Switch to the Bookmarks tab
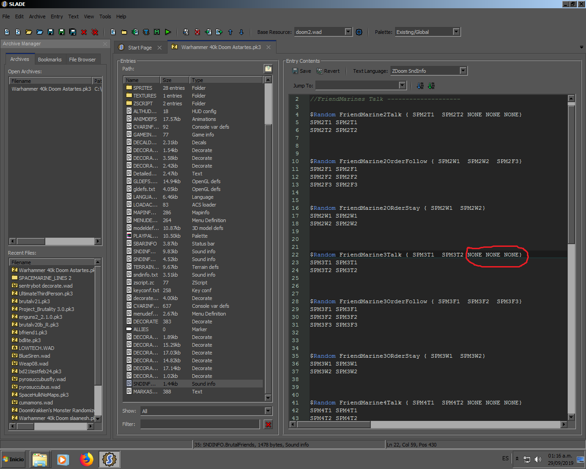This screenshot has height=469, width=586. click(x=49, y=60)
